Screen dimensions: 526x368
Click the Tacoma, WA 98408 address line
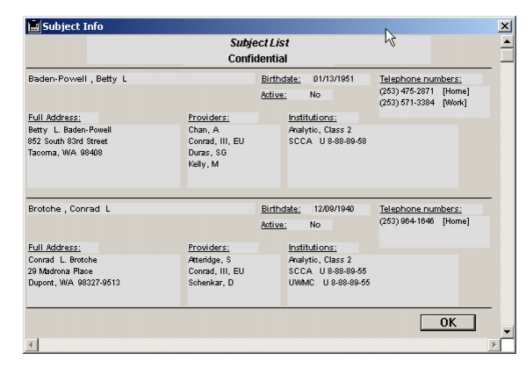pos(65,153)
